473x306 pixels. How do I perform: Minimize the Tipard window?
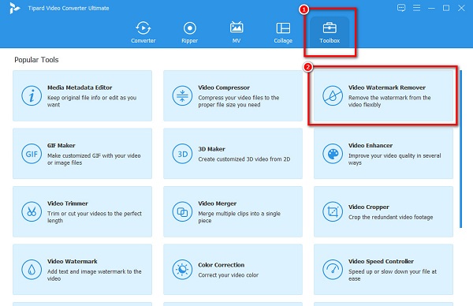(x=431, y=8)
